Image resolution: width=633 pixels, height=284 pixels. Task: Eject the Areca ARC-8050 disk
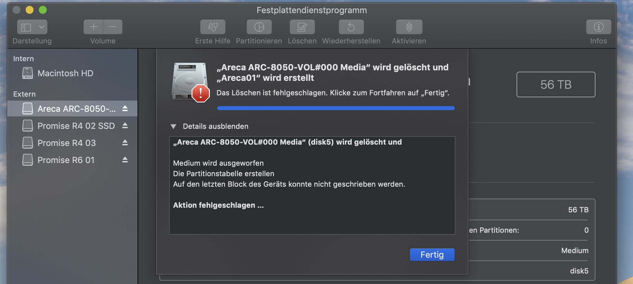coord(125,108)
